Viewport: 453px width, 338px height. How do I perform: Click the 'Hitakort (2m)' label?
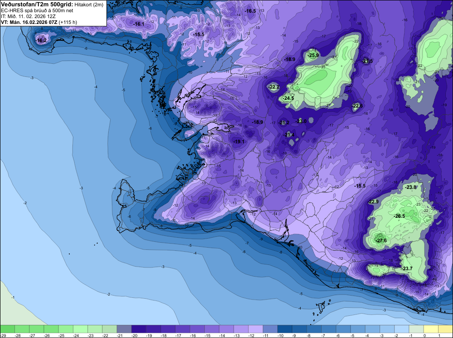point(89,5)
